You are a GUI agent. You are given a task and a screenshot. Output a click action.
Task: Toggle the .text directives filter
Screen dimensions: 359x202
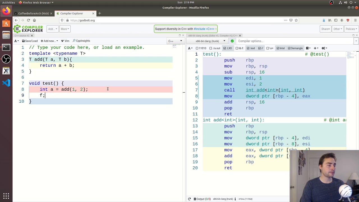[251, 48]
